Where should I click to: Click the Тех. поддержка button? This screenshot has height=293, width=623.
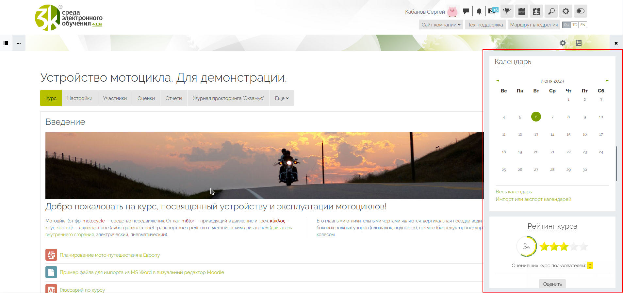tap(485, 24)
